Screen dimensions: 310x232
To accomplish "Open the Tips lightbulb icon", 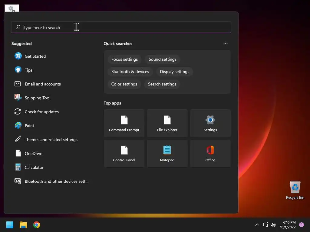I will tap(18, 70).
